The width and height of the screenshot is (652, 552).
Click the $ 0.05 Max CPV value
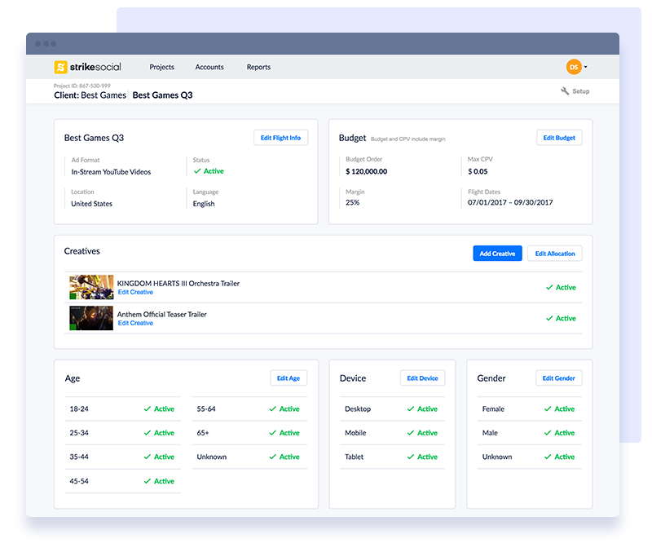pos(478,171)
